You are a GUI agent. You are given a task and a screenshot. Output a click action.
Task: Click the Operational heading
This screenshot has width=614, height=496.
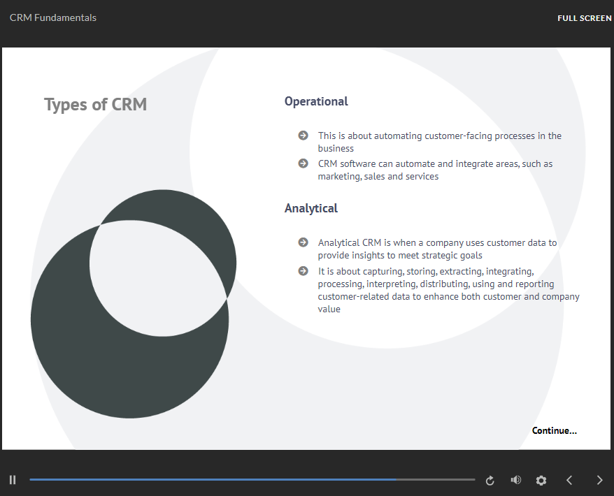tap(316, 102)
